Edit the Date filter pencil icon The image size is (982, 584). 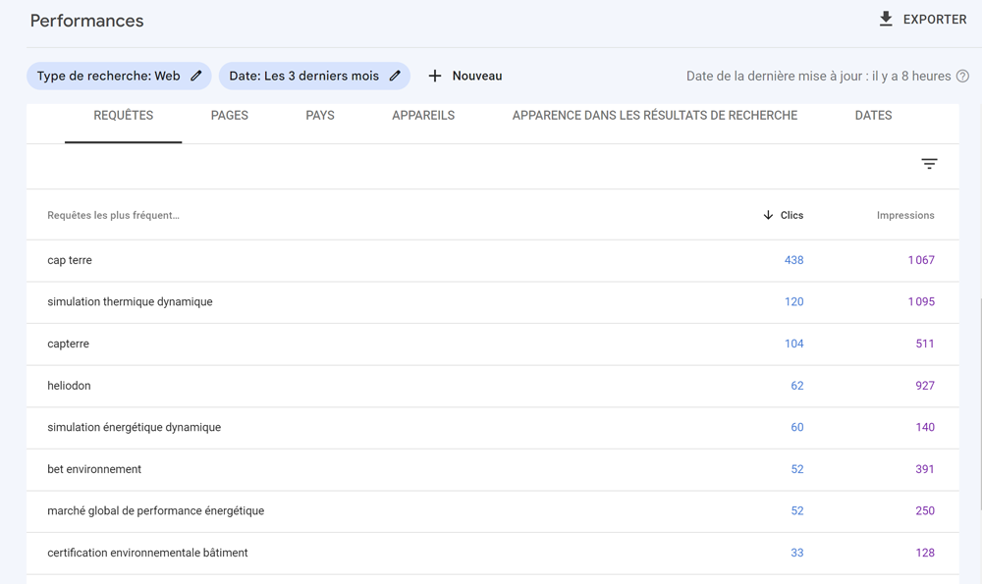pyautogui.click(x=395, y=76)
